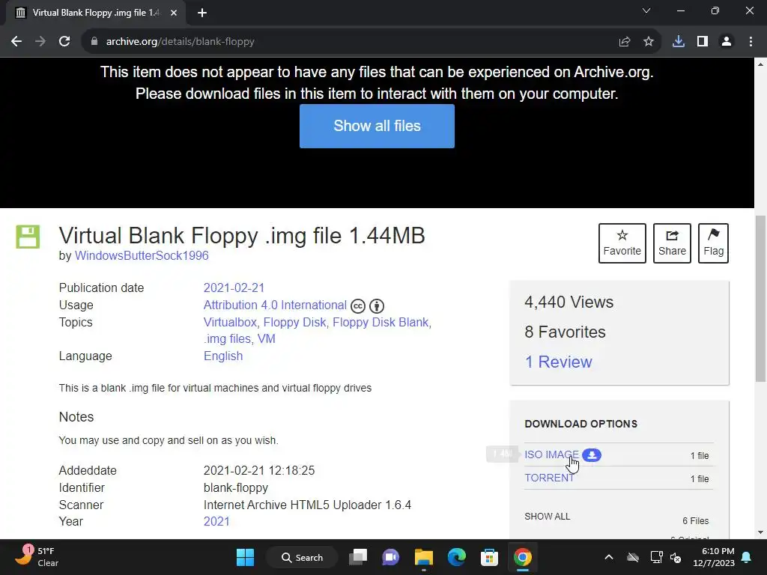Open Microsoft Store from the taskbar

489,557
